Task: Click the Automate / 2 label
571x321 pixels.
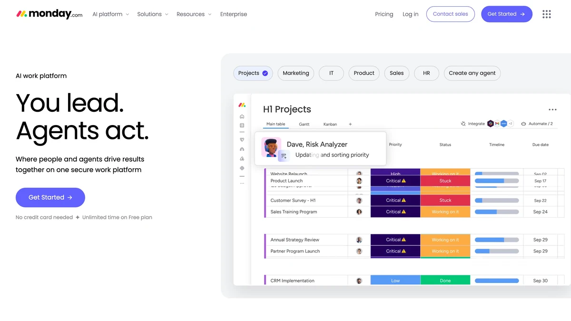Action: click(x=541, y=124)
